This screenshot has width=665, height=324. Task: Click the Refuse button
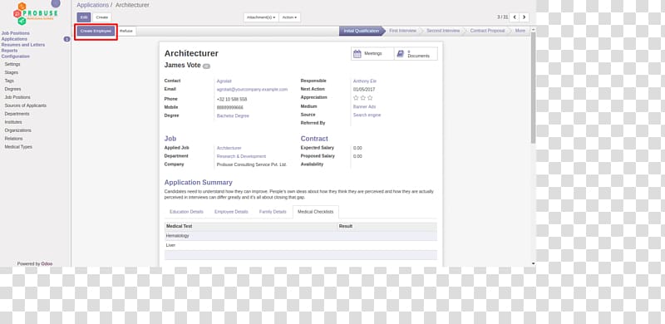point(126,31)
